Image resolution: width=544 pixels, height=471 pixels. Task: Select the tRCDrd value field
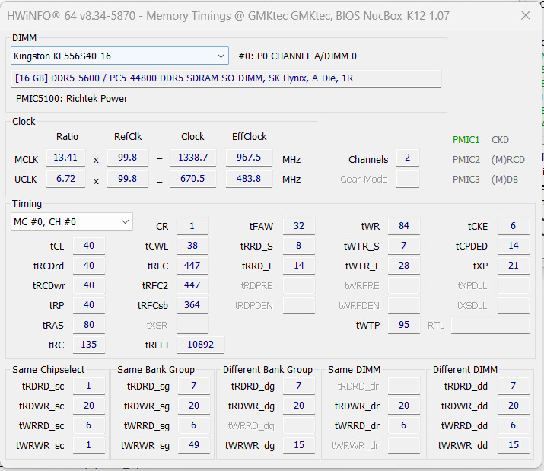(x=89, y=266)
